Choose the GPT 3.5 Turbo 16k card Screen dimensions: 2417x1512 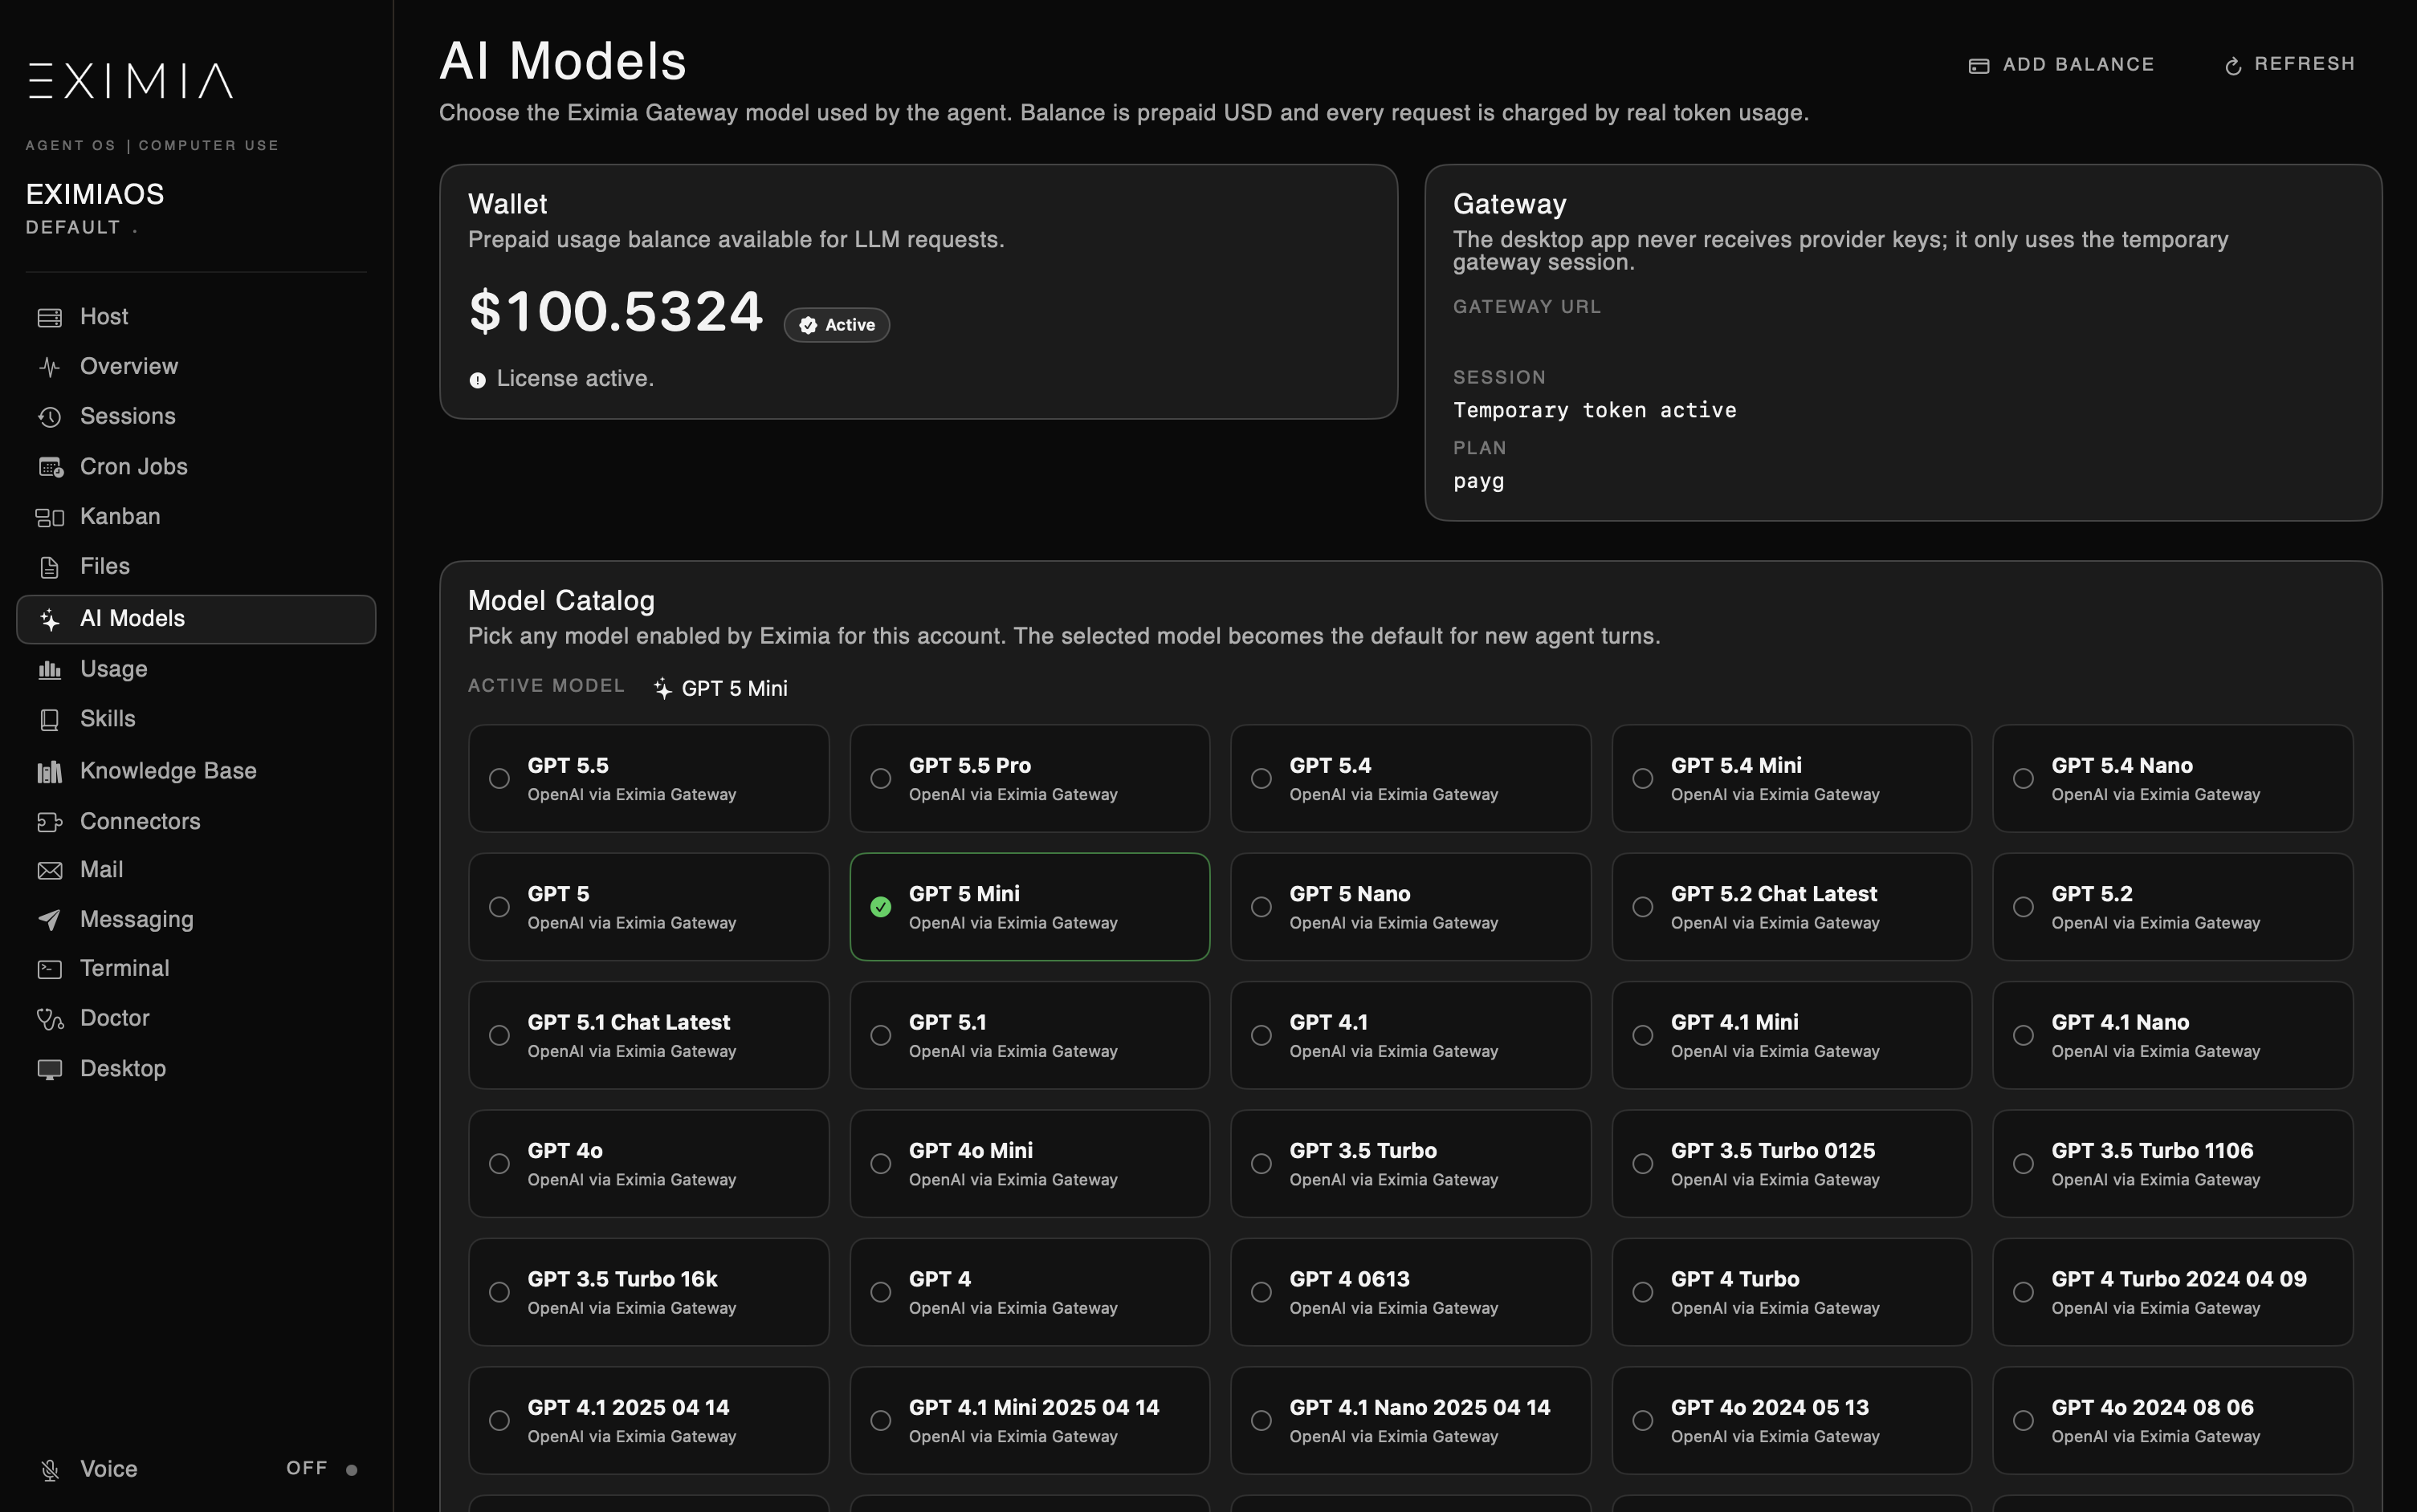648,1293
